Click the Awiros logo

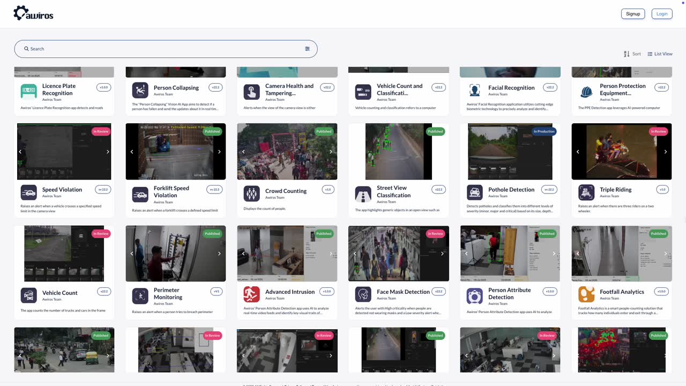pos(33,13)
